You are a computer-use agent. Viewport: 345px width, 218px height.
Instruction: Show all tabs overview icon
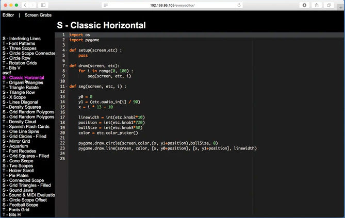point(330,5)
